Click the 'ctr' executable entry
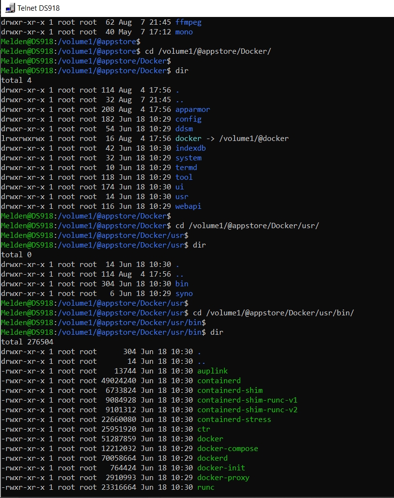 coord(204,429)
